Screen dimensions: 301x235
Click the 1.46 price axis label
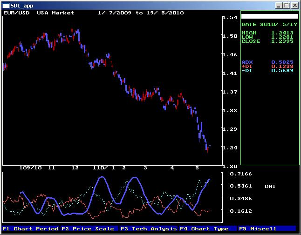(x=230, y=54)
